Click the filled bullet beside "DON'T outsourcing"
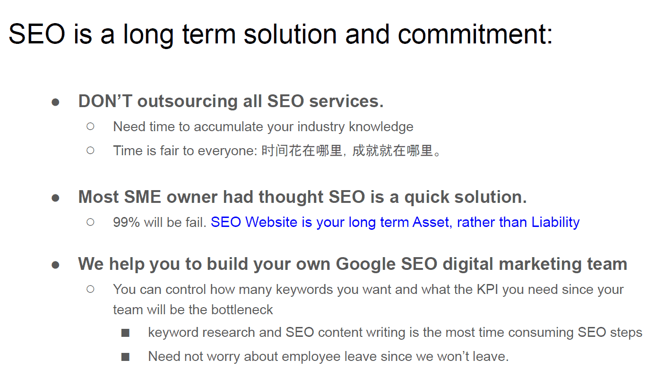 56,102
